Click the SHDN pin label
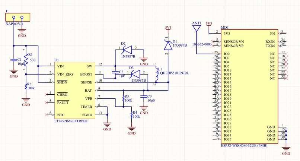Viewport: 300px width, 161px height. (x=62, y=82)
